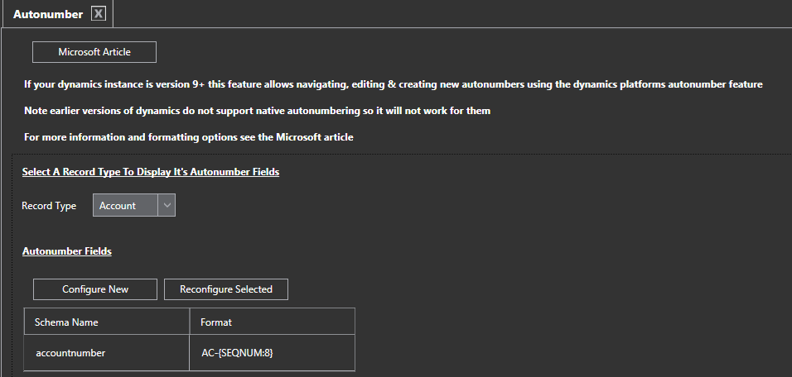Open the Microsoft Article link button
Screen dimensions: 792x377
click(94, 52)
